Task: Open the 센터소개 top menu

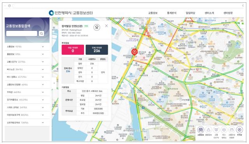Action: [209, 13]
